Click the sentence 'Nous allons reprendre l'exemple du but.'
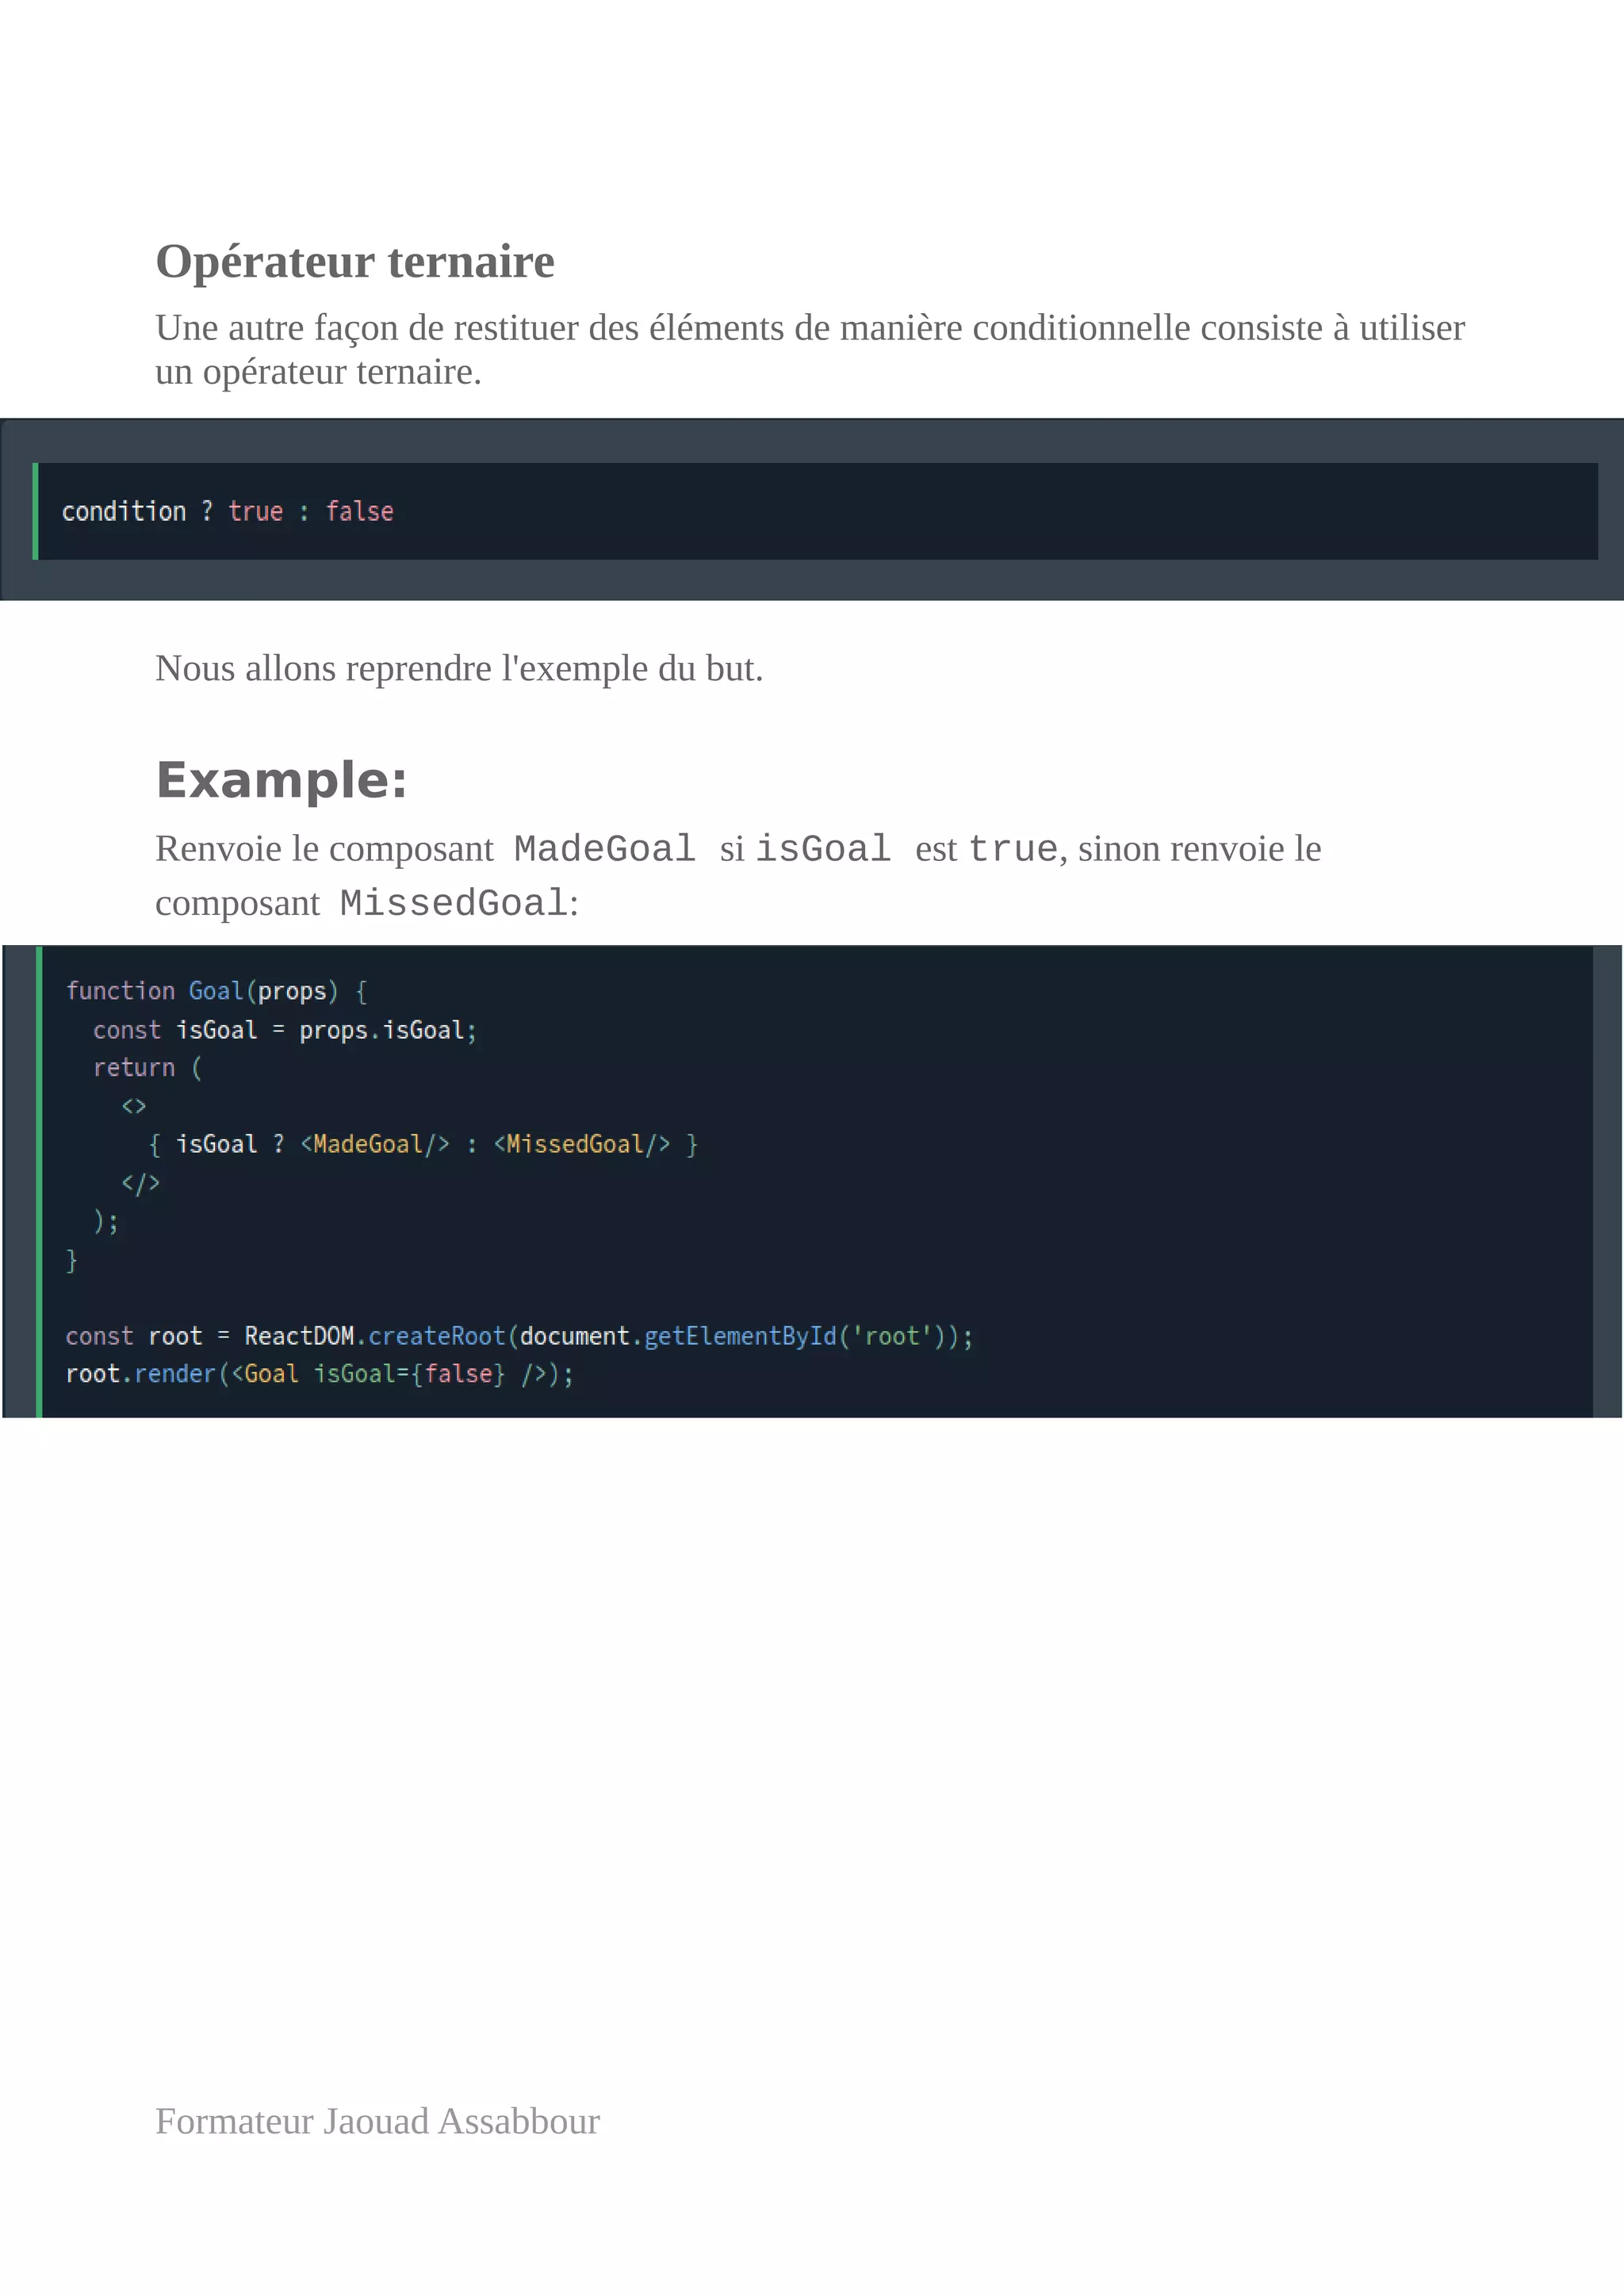 459,668
